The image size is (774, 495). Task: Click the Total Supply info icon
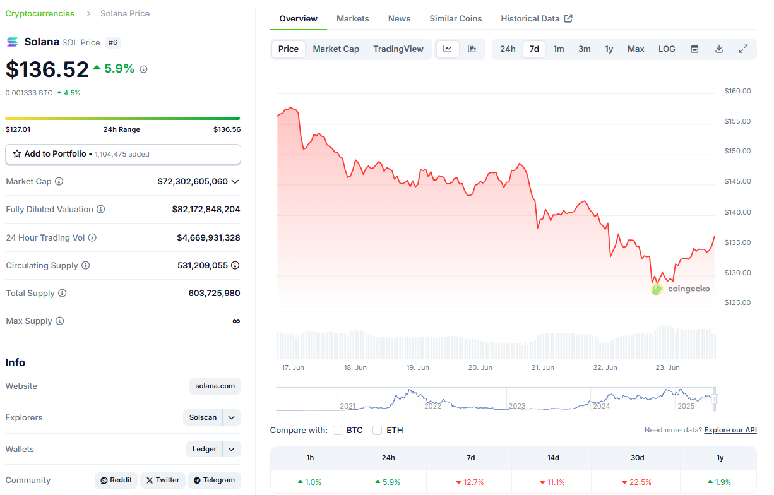(62, 294)
